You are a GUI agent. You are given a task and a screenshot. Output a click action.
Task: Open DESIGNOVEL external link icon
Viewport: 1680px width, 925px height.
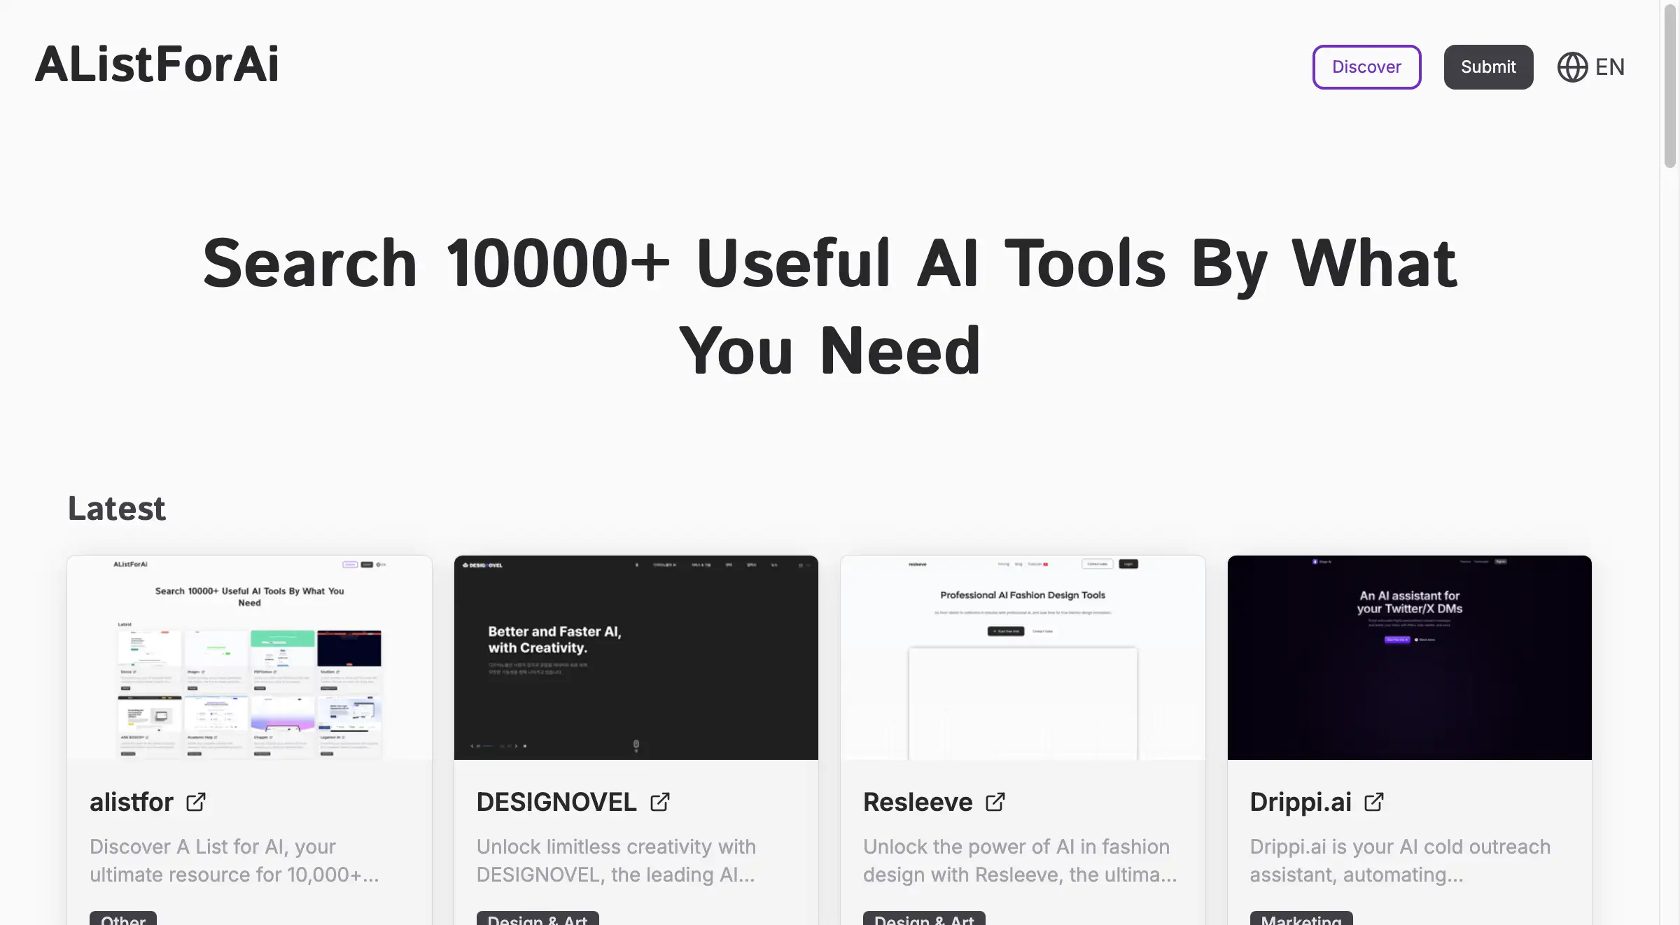tap(660, 802)
